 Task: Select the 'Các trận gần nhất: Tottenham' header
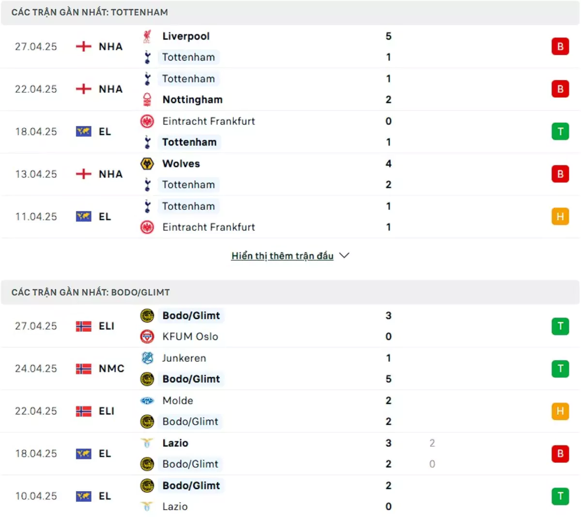(90, 12)
